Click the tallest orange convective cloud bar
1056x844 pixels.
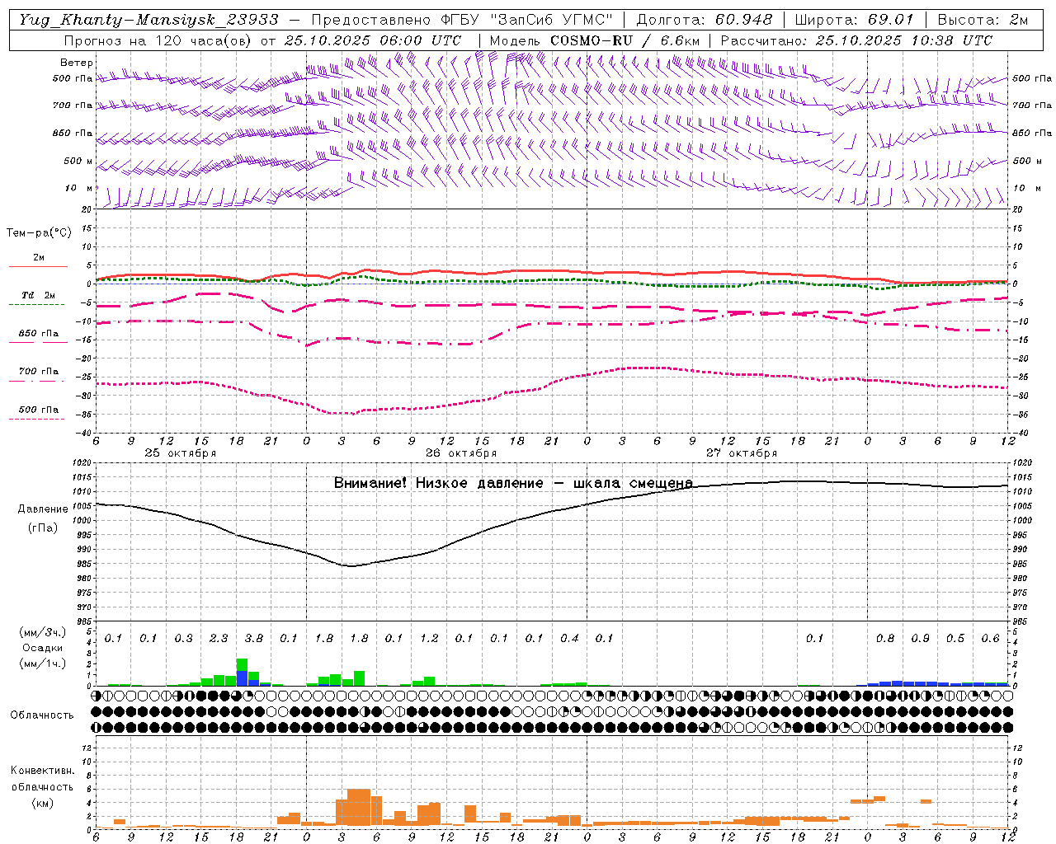click(359, 808)
